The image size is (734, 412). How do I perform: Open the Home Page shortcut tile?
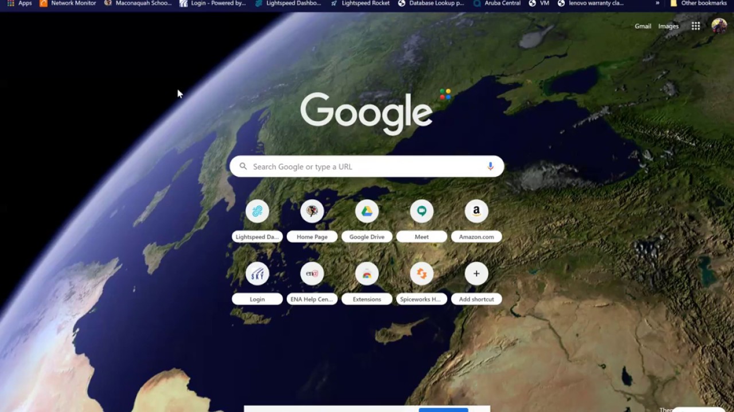coord(312,221)
